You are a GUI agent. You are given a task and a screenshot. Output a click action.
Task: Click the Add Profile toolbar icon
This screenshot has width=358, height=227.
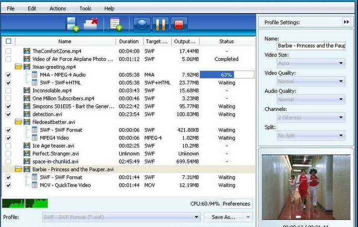point(116,24)
